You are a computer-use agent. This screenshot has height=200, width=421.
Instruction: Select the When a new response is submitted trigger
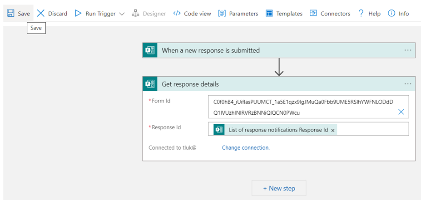pos(272,50)
